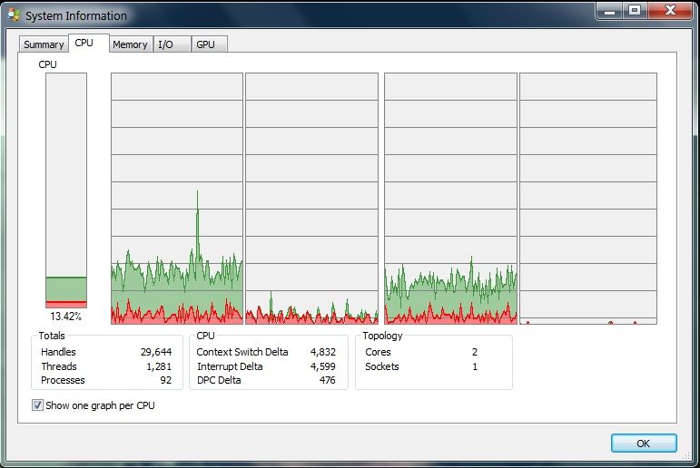Screen dimensions: 700x468
Task: Click the Threads label in Totals
Action: point(59,366)
